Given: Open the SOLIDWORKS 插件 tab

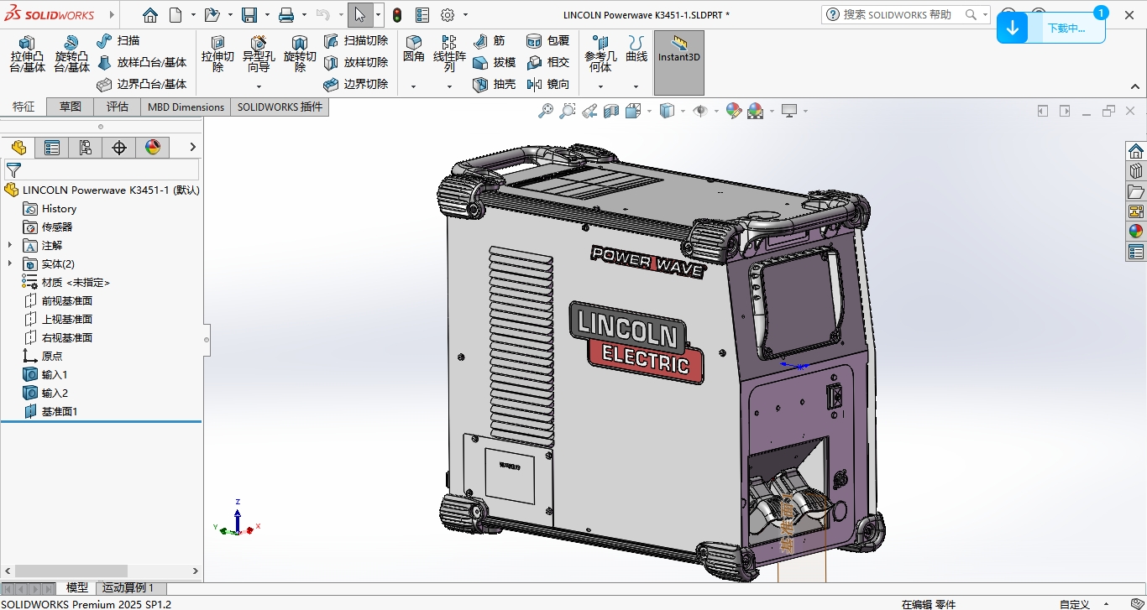Looking at the screenshot, I should (280, 107).
